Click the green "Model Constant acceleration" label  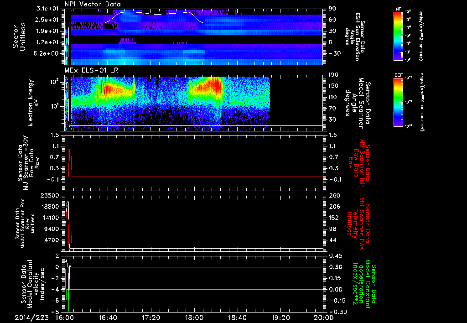click(x=365, y=284)
